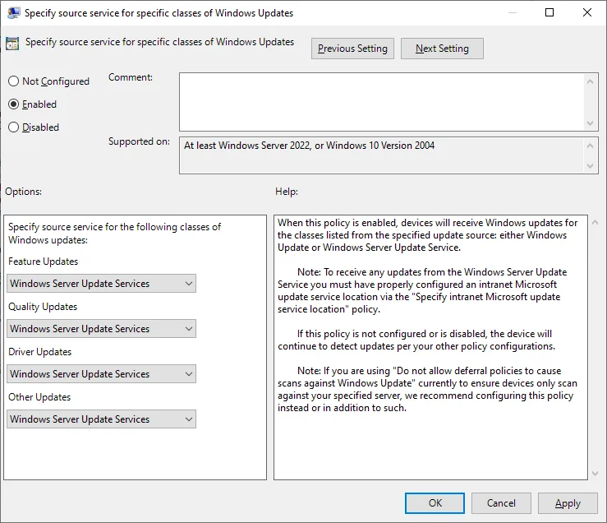Select the Enabled radio button

pyautogui.click(x=33, y=104)
